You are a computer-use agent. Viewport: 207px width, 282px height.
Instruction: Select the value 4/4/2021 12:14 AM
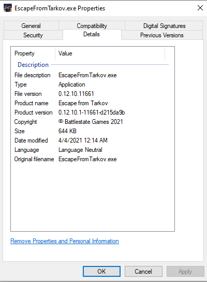(x=83, y=140)
